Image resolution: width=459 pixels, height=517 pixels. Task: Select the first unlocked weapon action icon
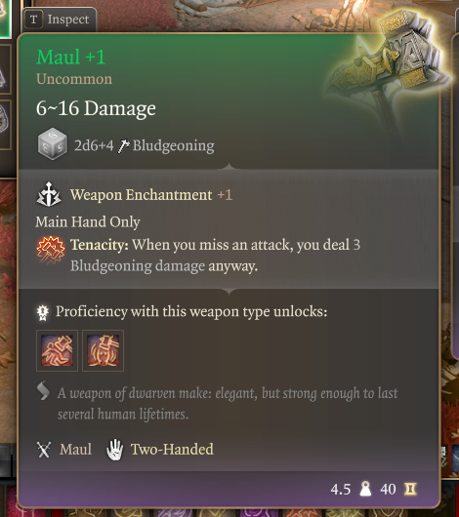[57, 350]
